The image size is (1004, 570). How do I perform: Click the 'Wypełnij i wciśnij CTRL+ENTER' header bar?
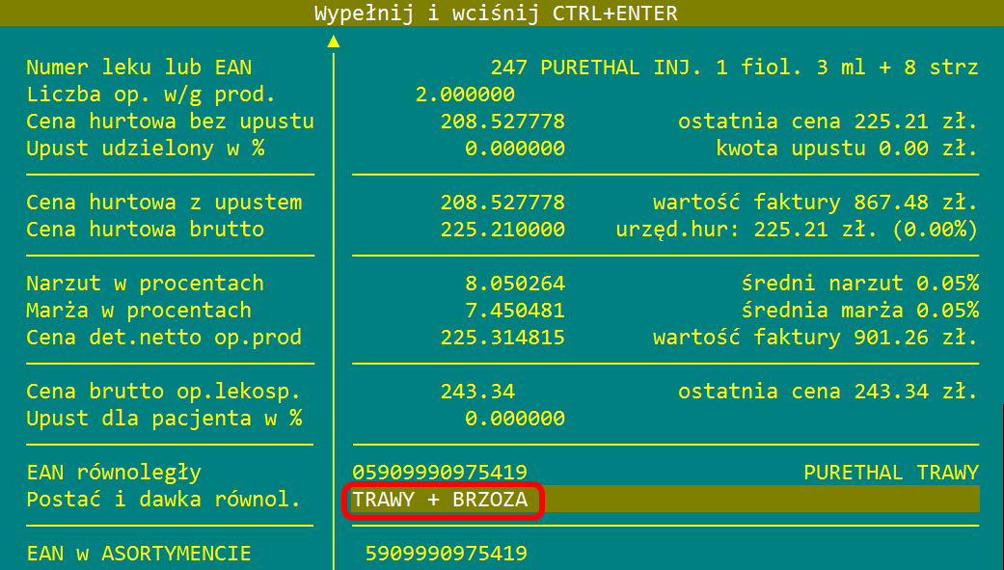[496, 14]
